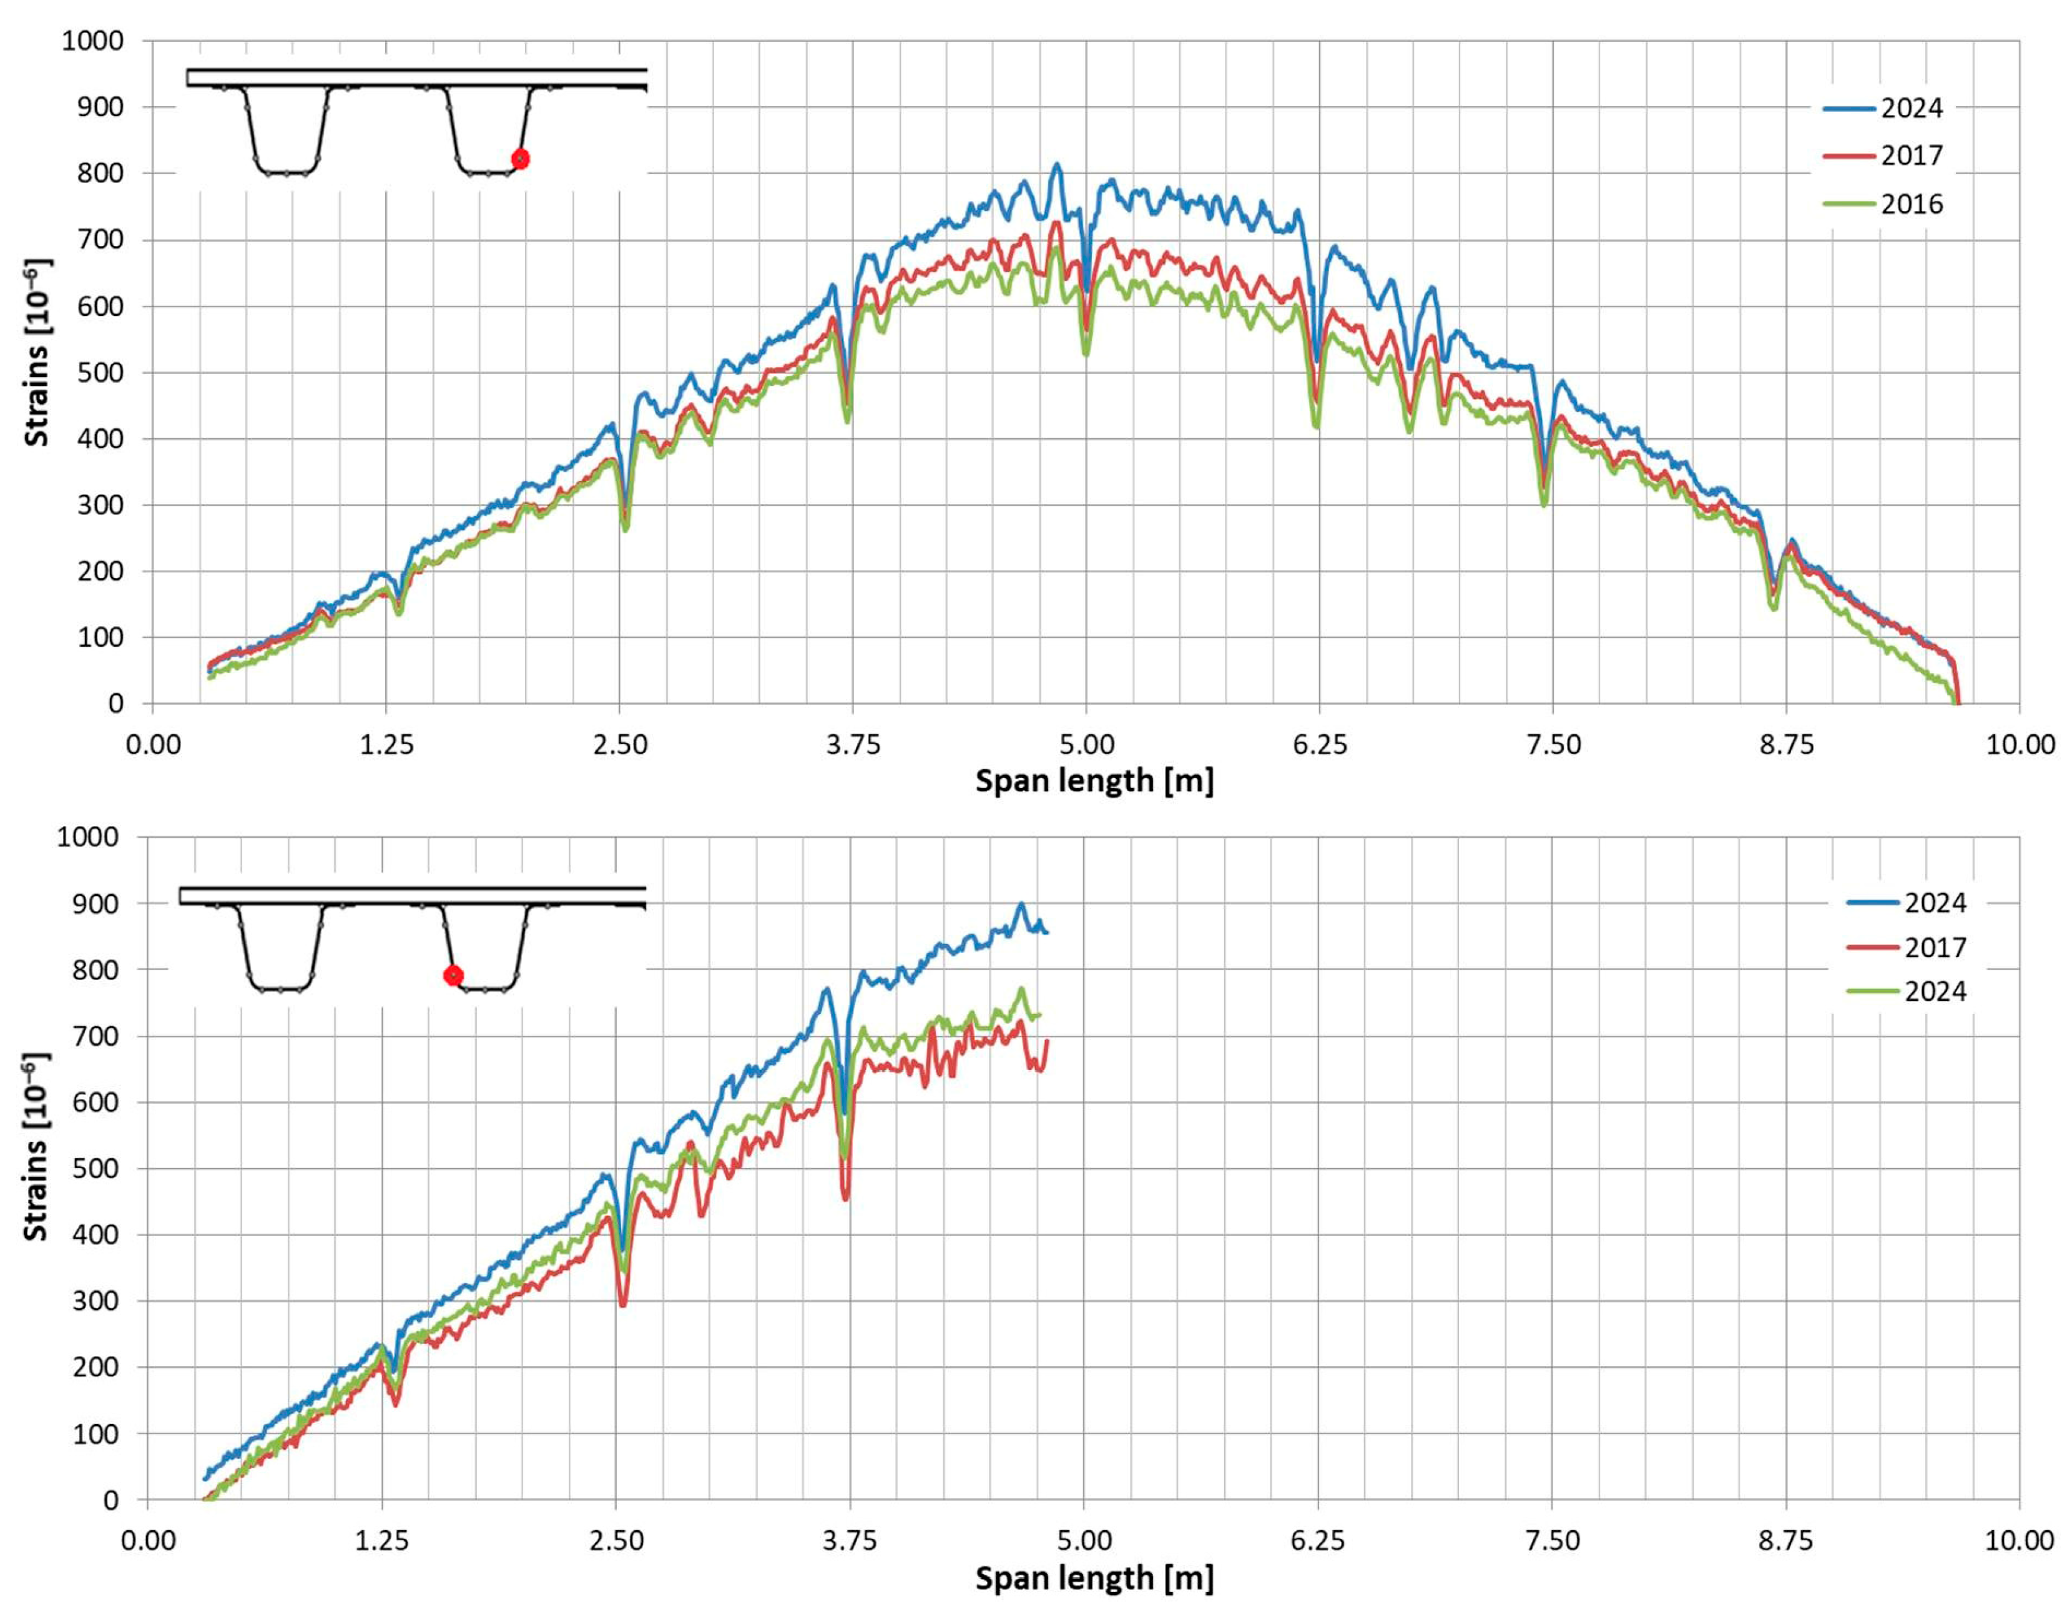Select the 500 y-axis tick on top chart

coord(102,373)
